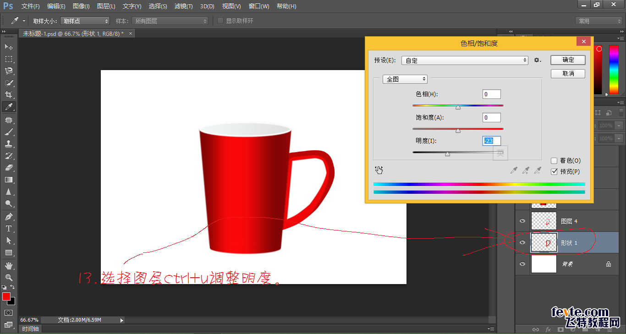Select the Pen tool

coord(9,216)
